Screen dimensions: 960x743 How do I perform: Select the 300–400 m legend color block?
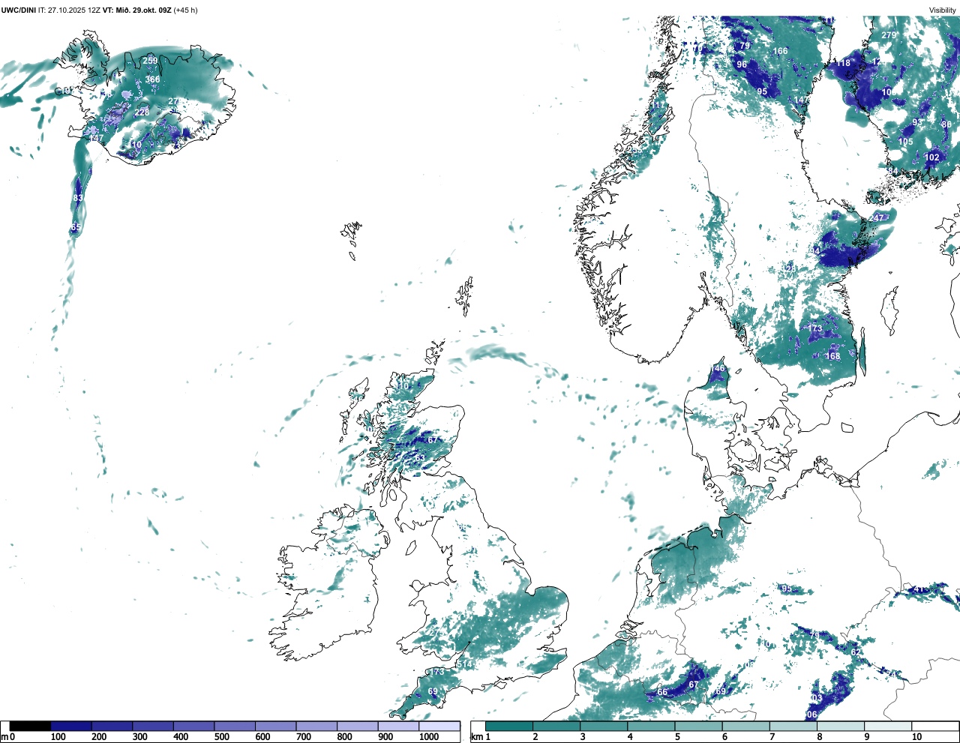[153, 726]
